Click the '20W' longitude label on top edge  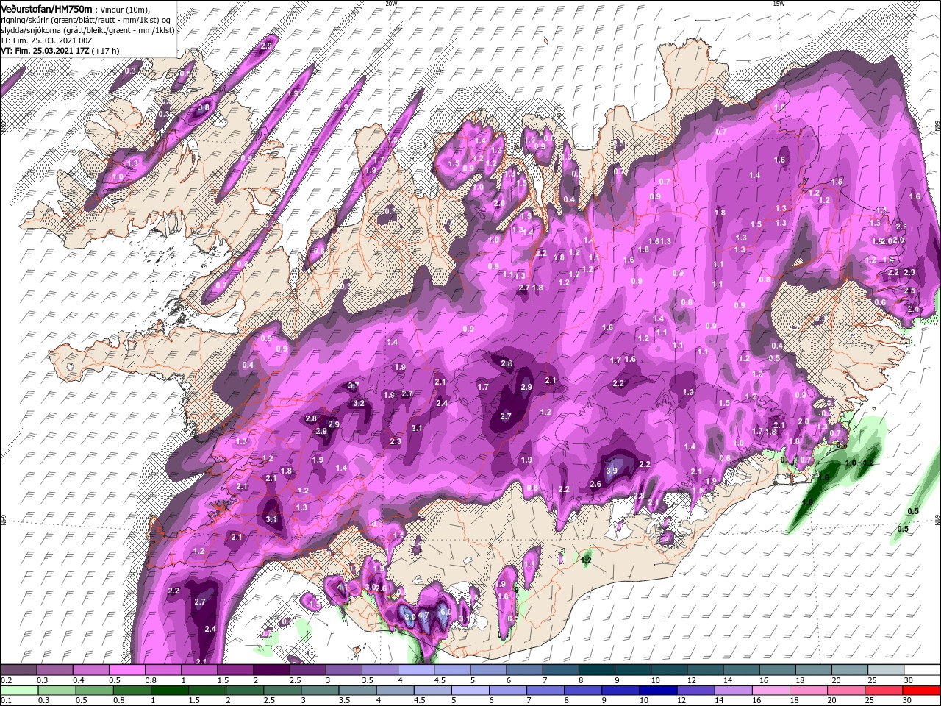pyautogui.click(x=391, y=4)
